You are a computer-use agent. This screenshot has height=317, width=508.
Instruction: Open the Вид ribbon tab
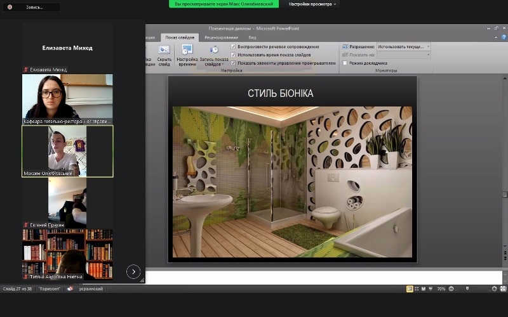(252, 37)
